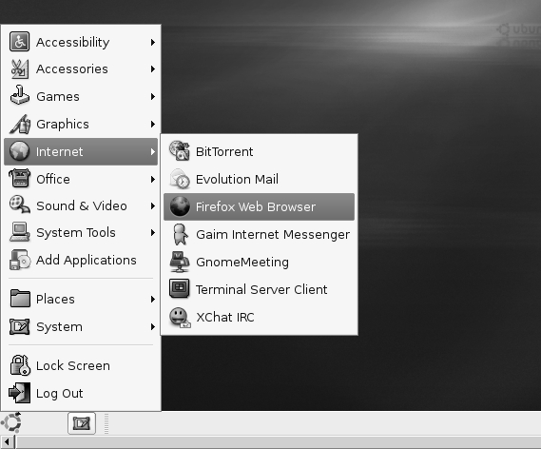
Task: Click the left arrow of the horizontal scrollbar
Action: click(7, 442)
